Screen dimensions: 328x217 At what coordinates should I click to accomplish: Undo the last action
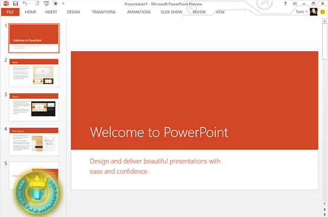point(25,4)
